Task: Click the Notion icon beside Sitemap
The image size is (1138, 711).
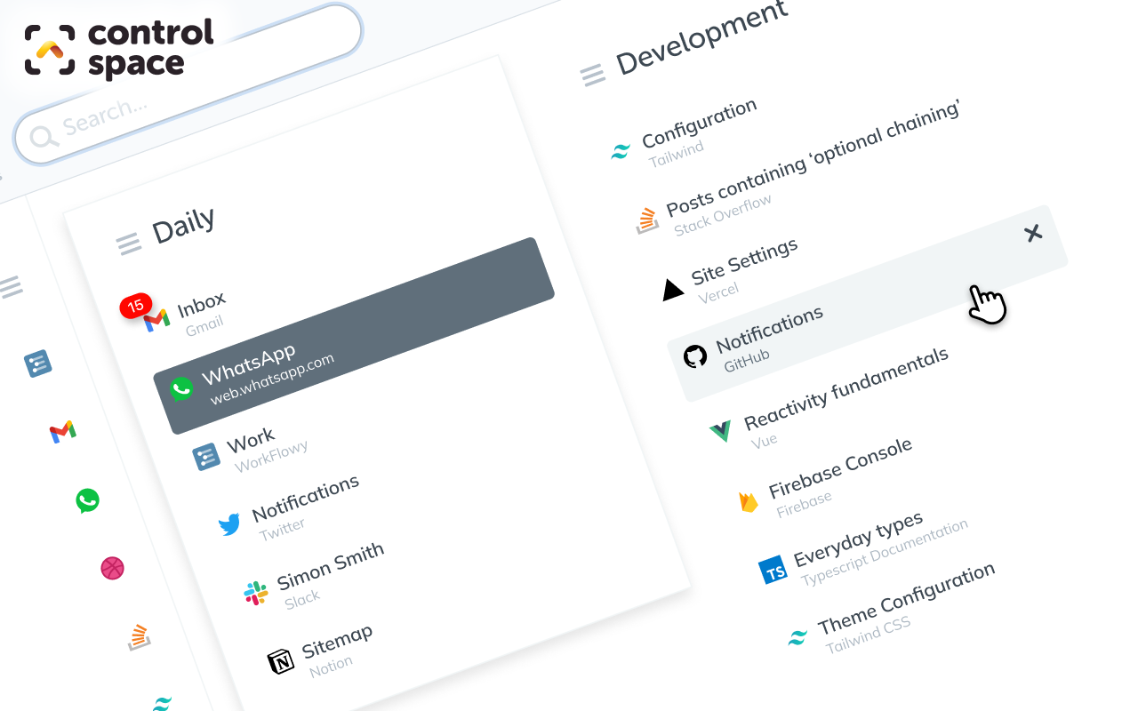Action: click(281, 661)
